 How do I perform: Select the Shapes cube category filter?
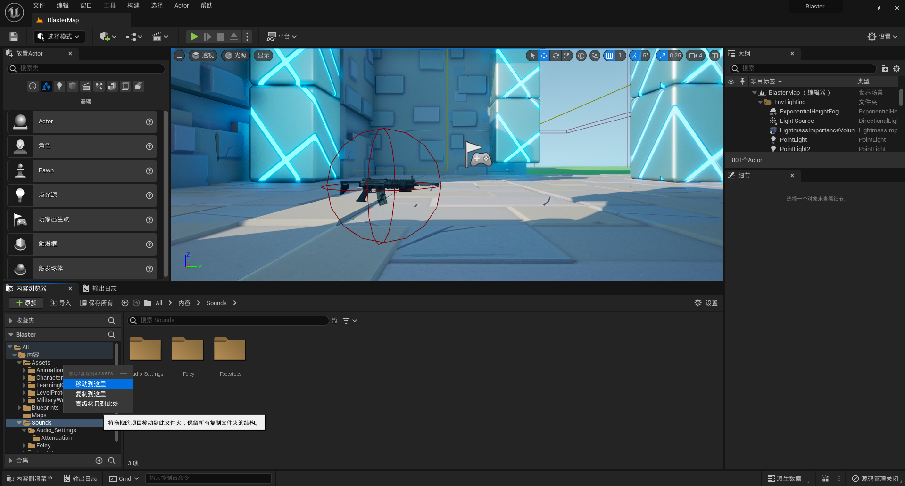pos(72,86)
